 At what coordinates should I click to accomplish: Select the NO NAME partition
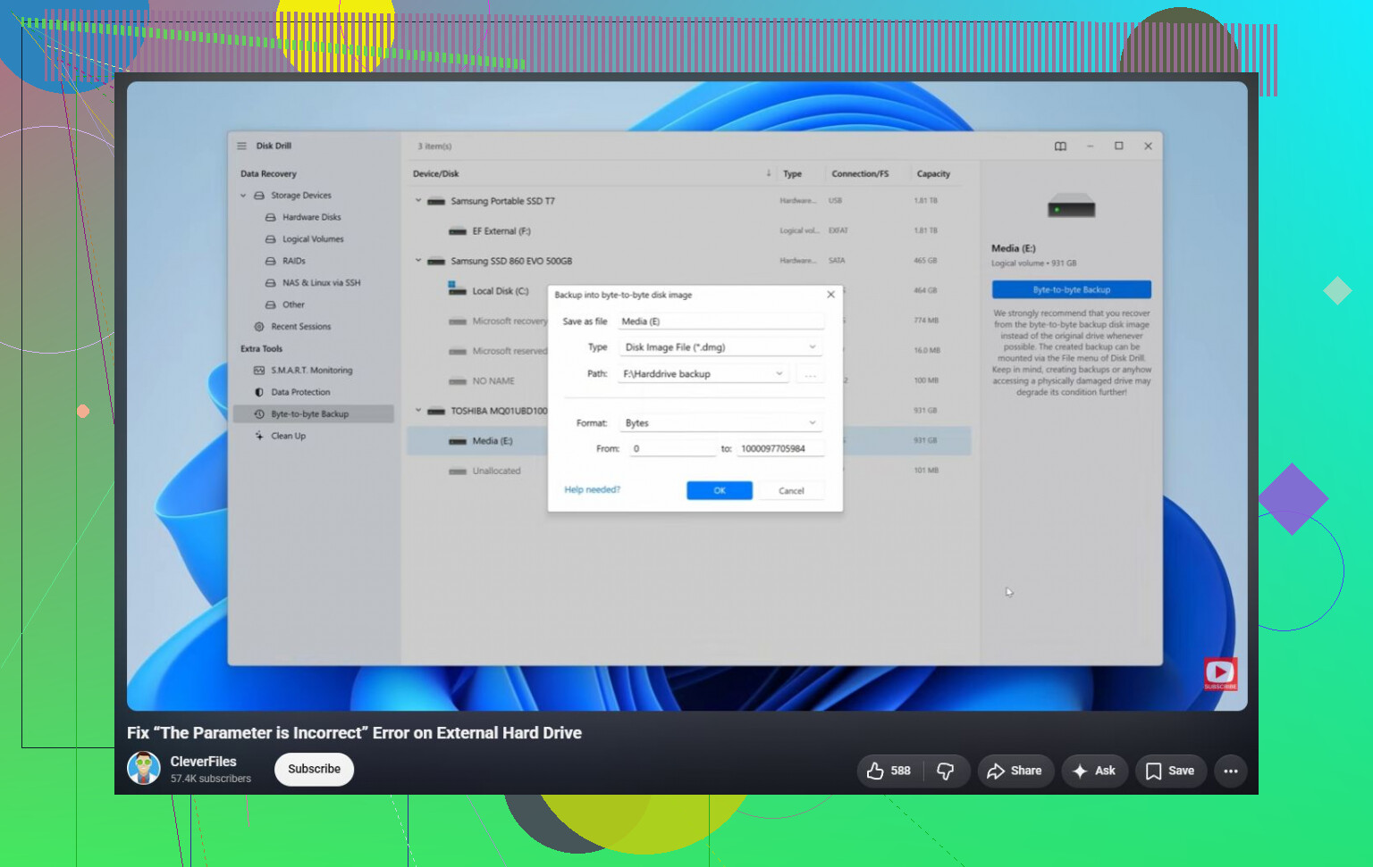point(493,381)
